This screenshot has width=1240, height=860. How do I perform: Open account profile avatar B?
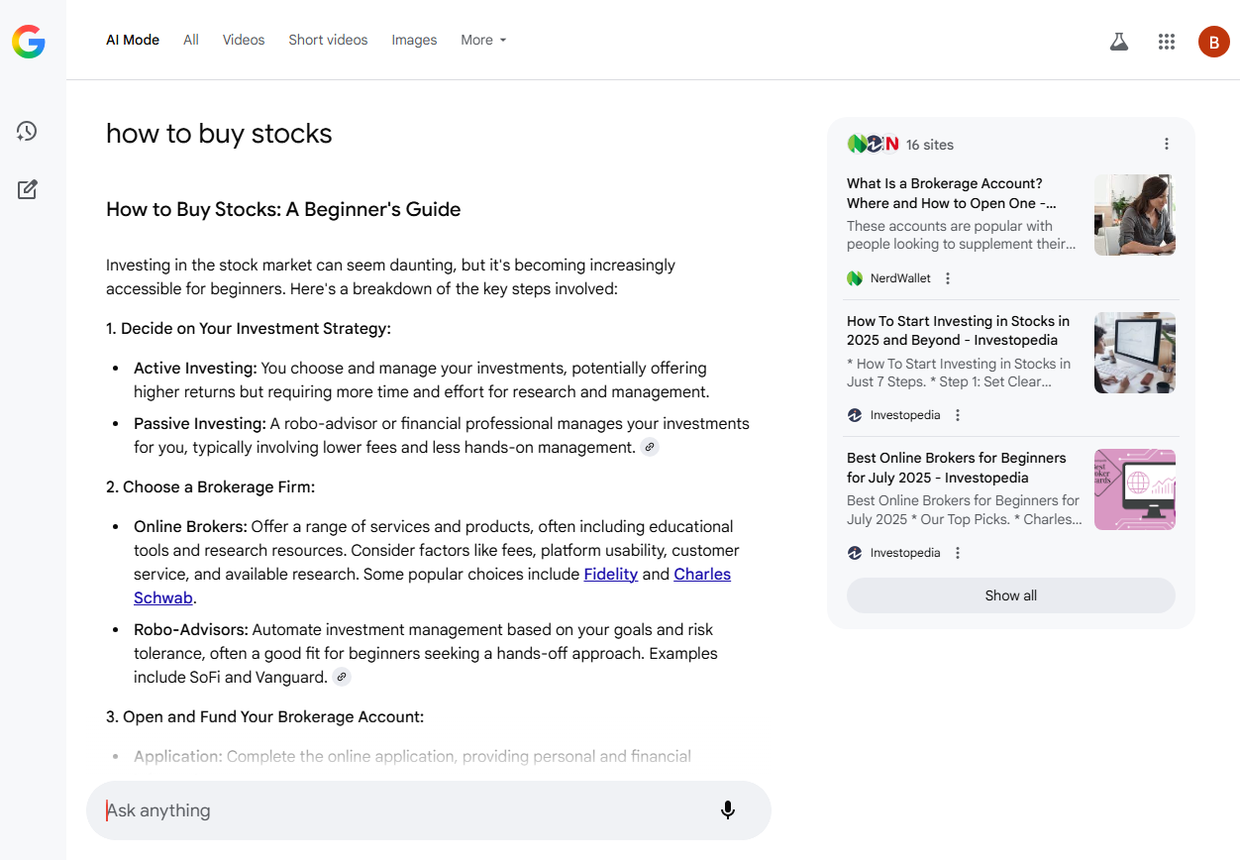pos(1213,41)
